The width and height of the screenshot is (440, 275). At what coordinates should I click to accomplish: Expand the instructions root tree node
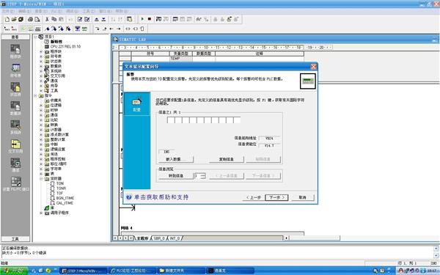click(36, 95)
